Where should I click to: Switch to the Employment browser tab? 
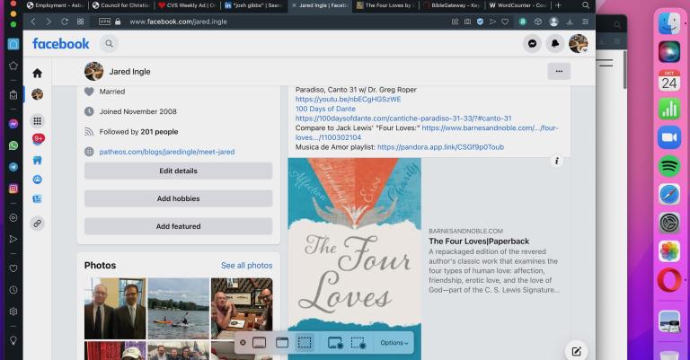point(55,5)
